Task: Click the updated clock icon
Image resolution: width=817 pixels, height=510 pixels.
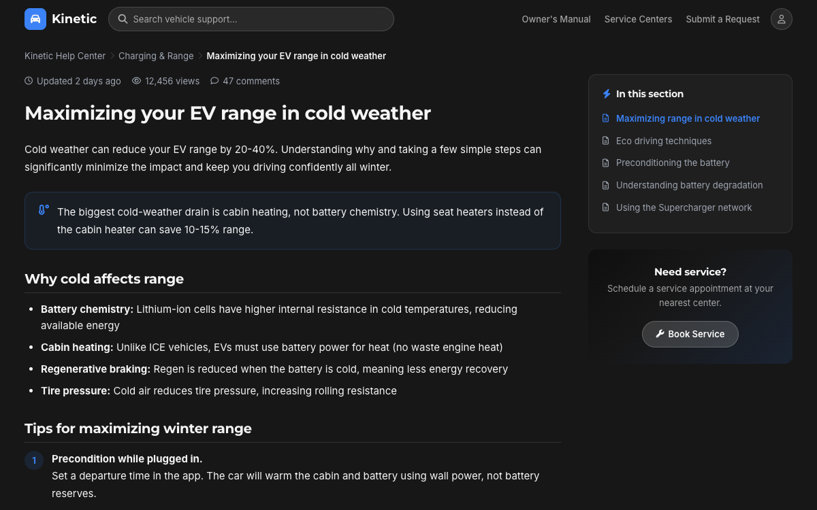Action: point(29,81)
